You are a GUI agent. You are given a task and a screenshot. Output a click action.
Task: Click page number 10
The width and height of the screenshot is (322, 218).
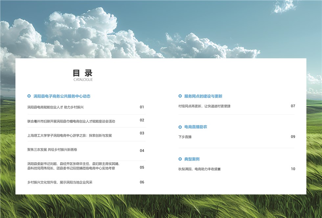pyautogui.click(x=293, y=169)
